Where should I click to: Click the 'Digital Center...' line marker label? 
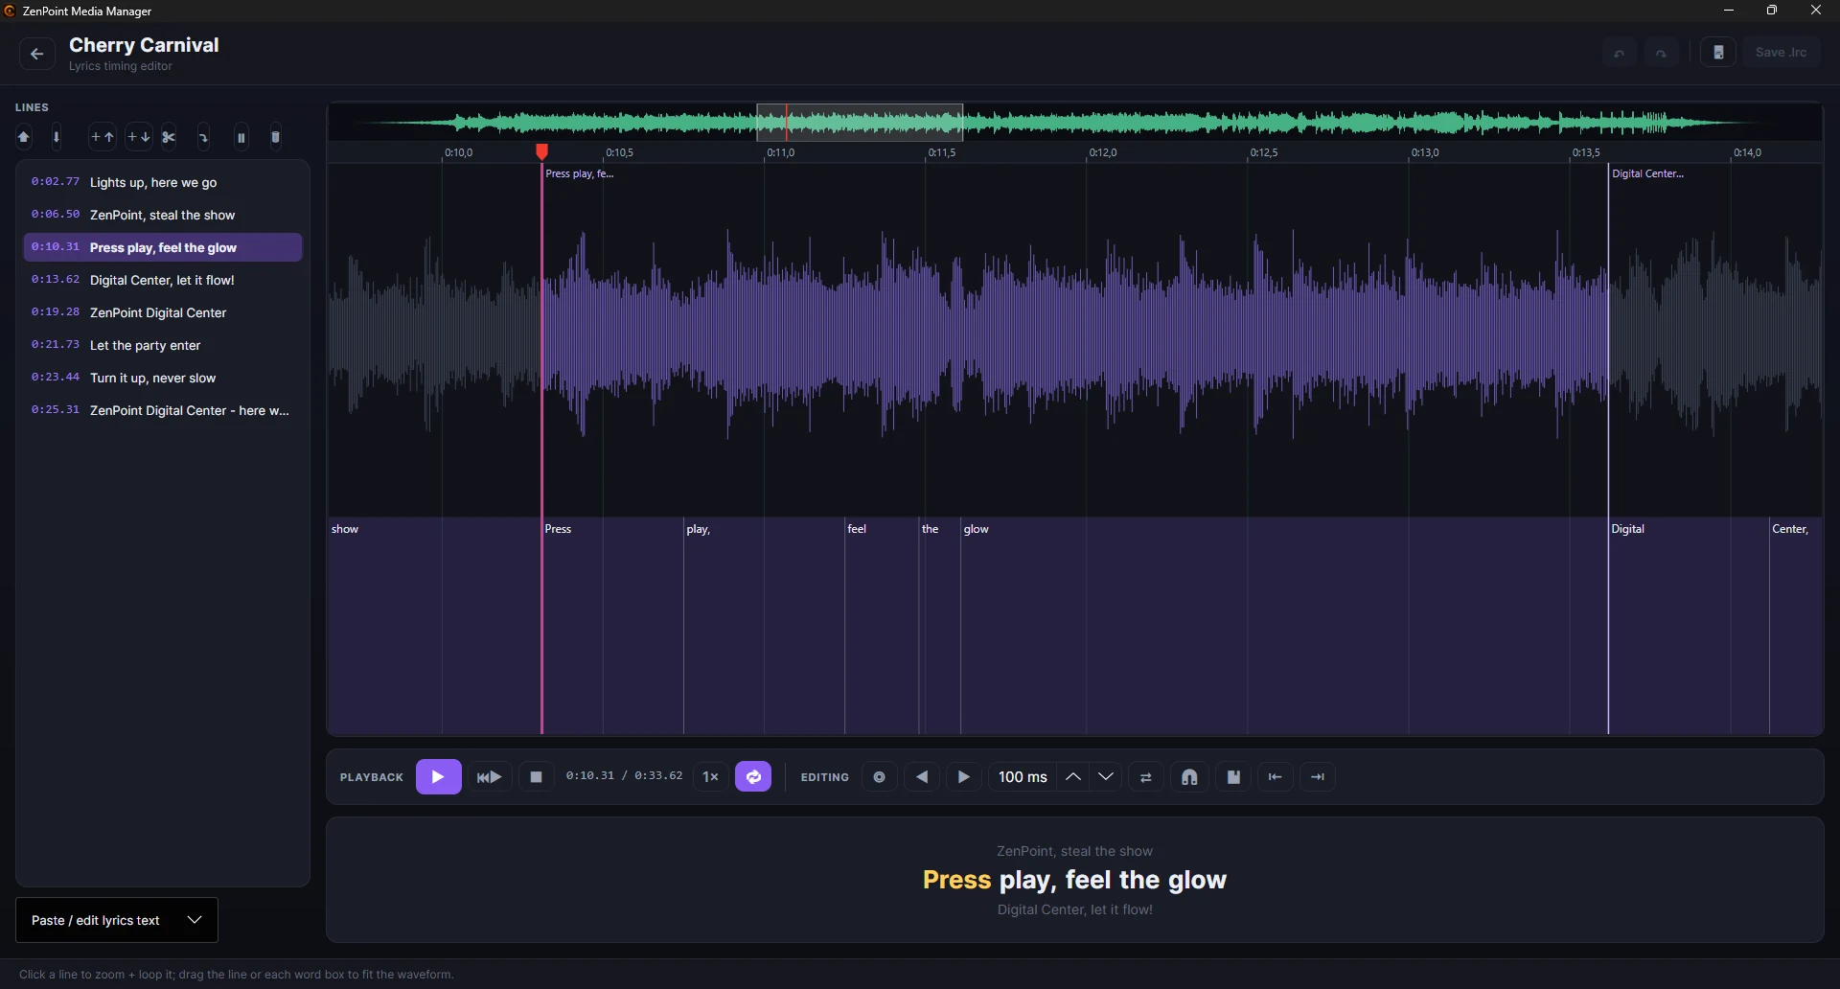(1647, 173)
